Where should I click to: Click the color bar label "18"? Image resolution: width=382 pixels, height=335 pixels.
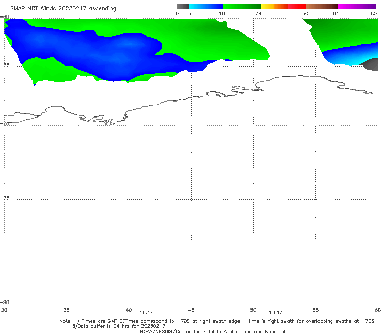coord(221,13)
